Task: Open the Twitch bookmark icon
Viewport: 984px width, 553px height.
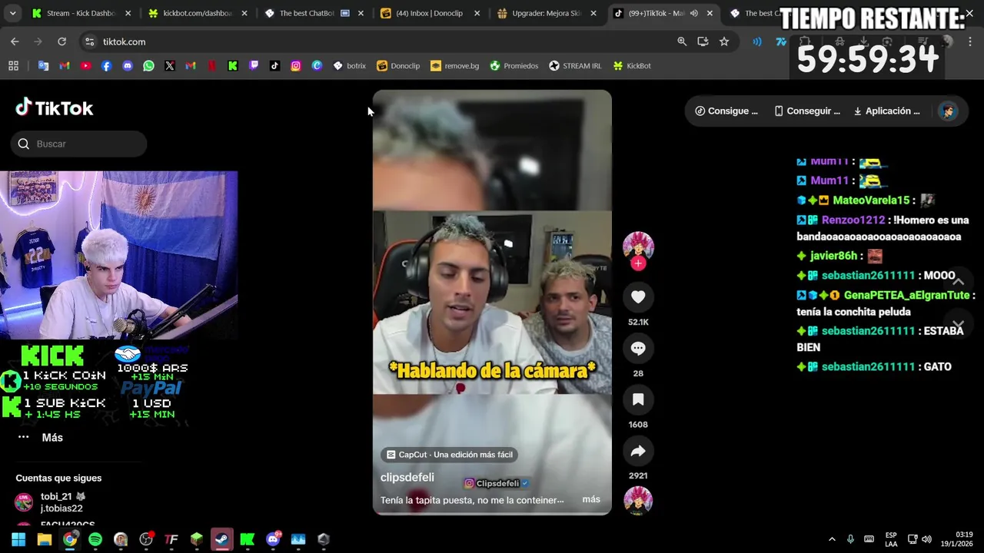Action: point(254,66)
